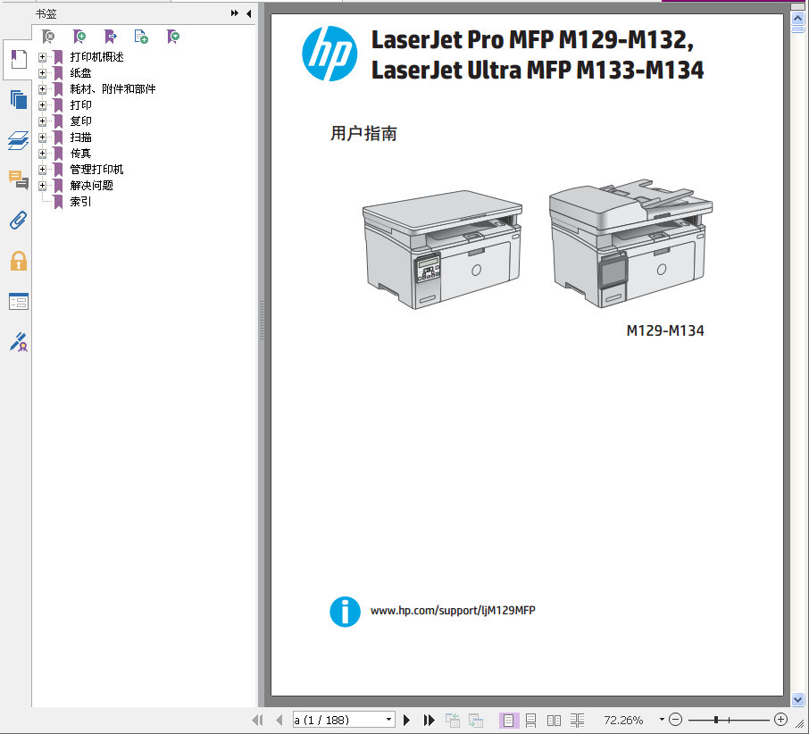Click the 用户指南 heading text
Screen dimensions: 809x734
pos(363,134)
